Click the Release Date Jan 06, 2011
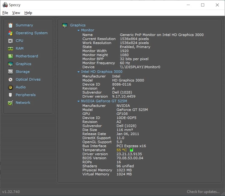 127,134
